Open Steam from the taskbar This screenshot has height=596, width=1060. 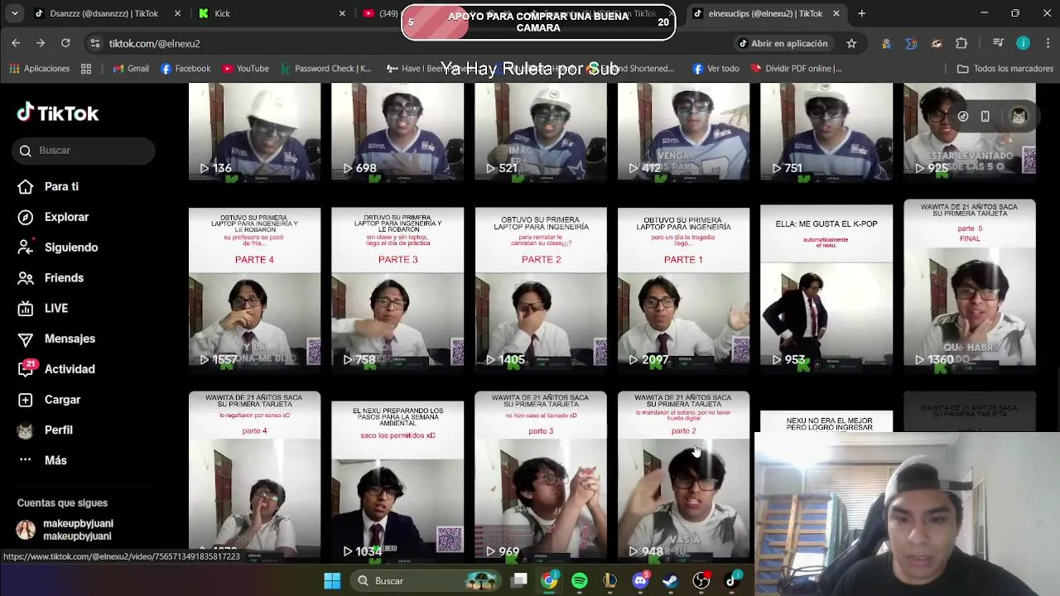coord(671,581)
